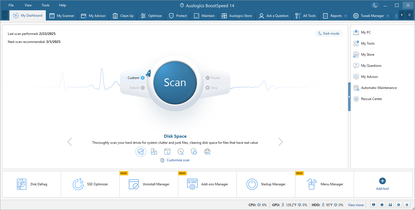415x210 pixels.
Task: Launch the SSD Optimizer tool
Action: click(90, 184)
